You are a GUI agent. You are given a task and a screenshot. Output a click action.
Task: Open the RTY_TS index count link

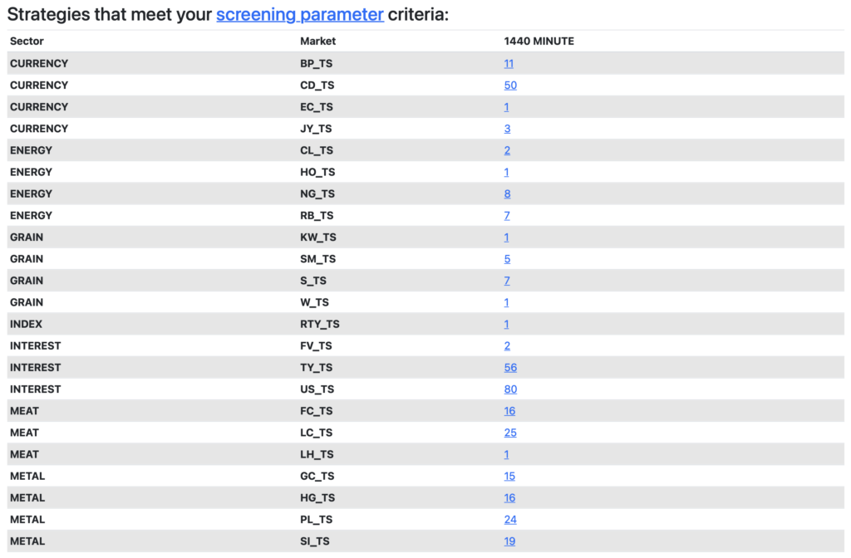[506, 324]
